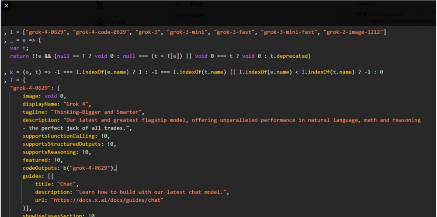Image resolution: width=437 pixels, height=217 pixels.
Task: Click the Home house icon
Action: 100,22
